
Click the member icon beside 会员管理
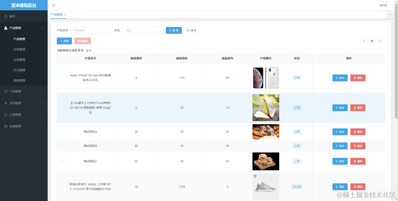point(6,103)
